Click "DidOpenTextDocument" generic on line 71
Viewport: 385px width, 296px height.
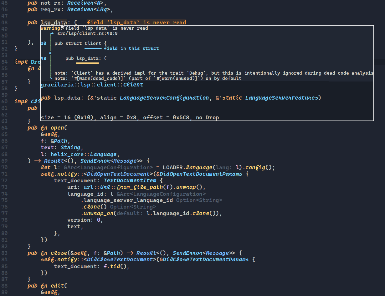[x=118, y=174]
